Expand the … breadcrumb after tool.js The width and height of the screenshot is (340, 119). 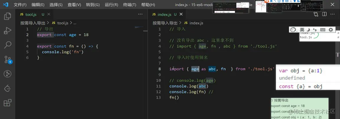pyautogui.click(x=75, y=23)
